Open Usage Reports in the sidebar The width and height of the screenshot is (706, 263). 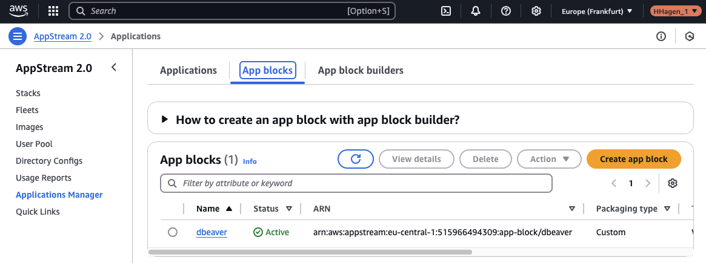point(44,178)
